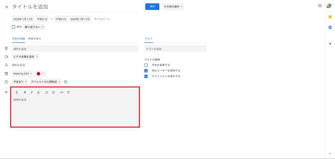Uncheck 他のユーザーを招待する permission

point(146,71)
